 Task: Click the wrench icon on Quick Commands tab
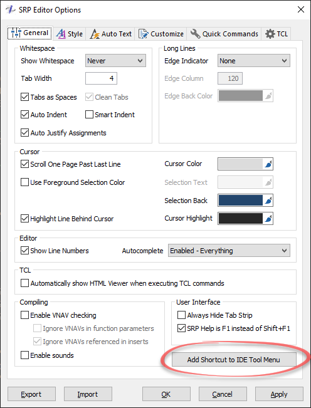click(196, 34)
